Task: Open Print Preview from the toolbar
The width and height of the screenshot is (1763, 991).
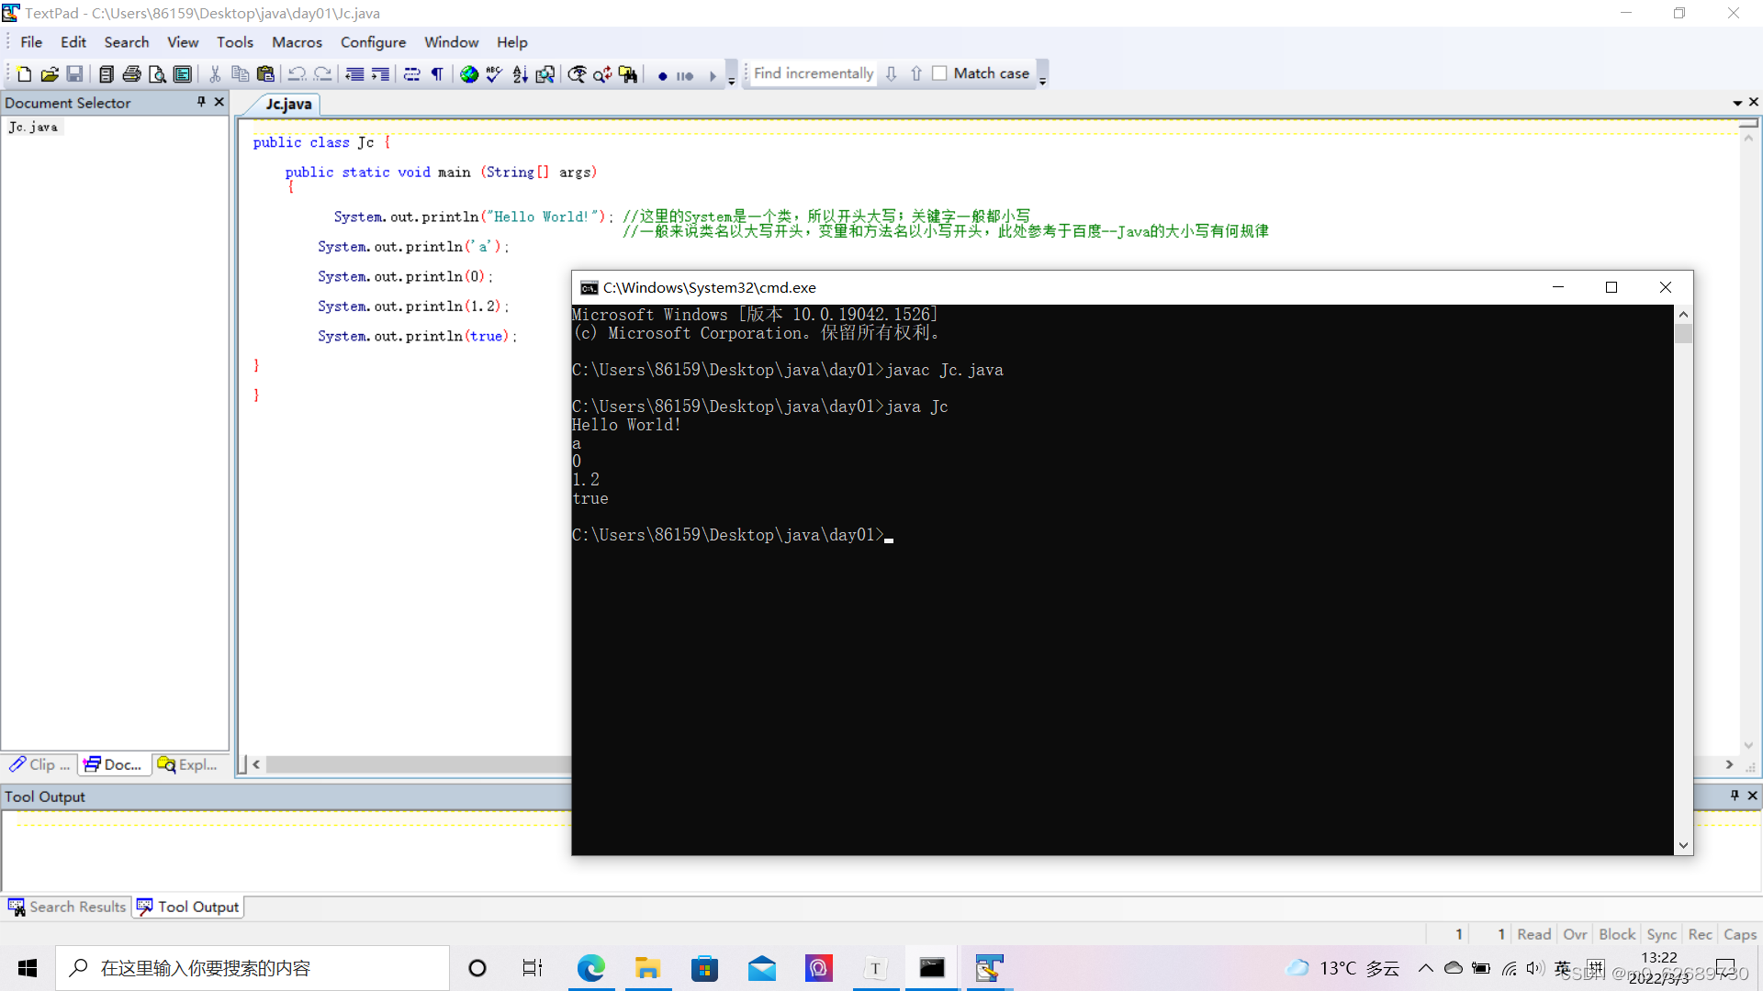Action: [157, 74]
